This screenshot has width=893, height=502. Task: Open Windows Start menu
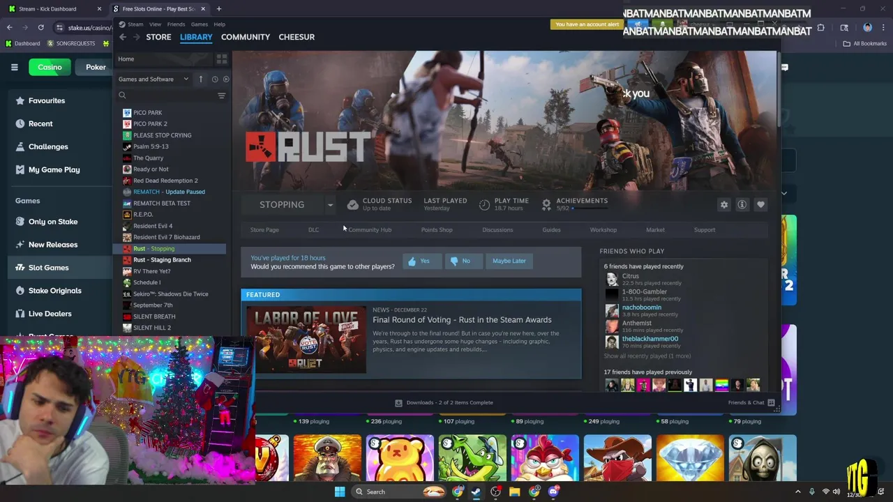point(339,492)
